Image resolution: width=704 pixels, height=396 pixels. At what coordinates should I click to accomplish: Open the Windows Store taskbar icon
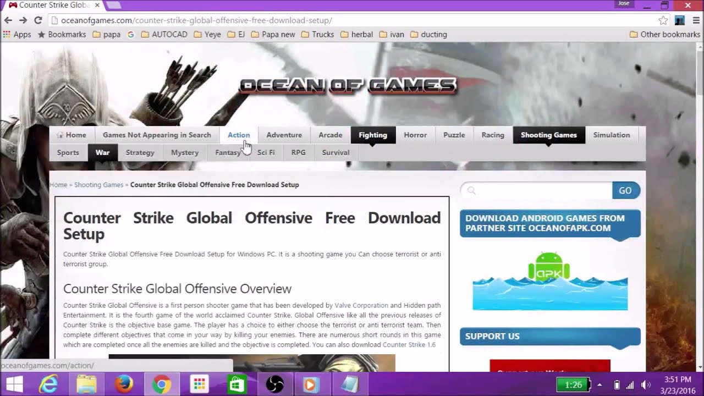click(x=237, y=384)
